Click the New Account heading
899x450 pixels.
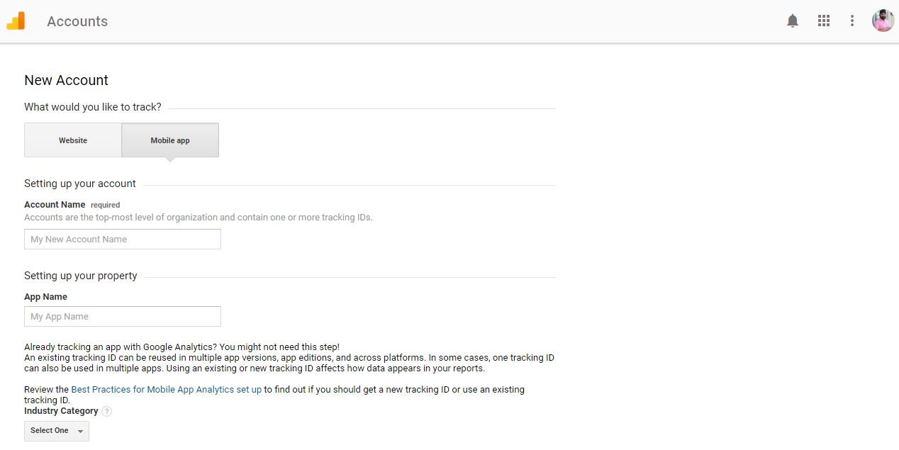(x=67, y=80)
